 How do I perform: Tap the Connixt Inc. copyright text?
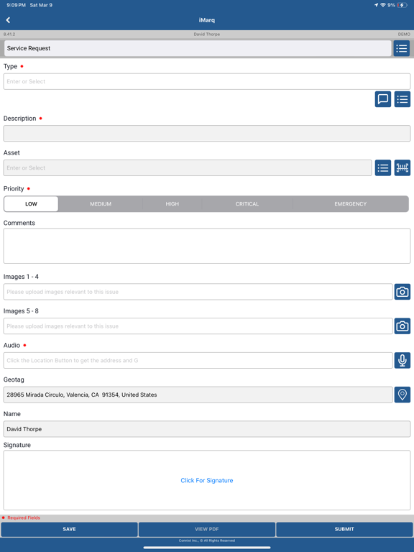tap(207, 540)
